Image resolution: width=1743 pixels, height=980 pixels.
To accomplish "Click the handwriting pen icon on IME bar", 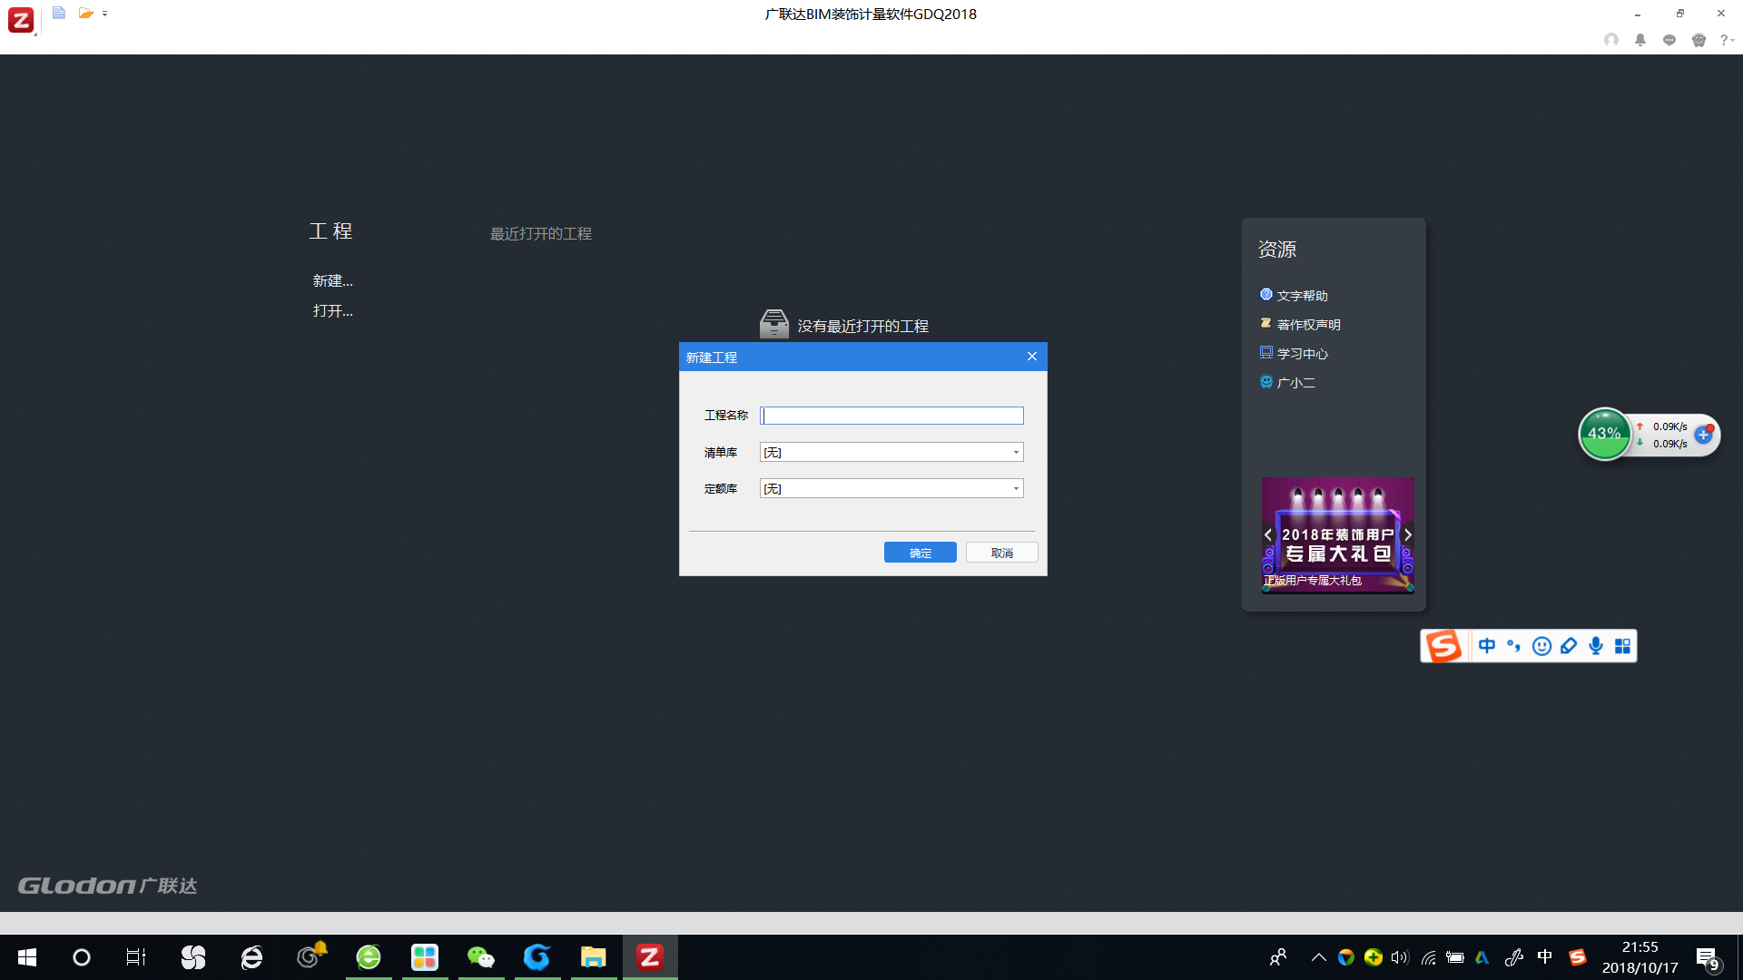I will click(1569, 646).
